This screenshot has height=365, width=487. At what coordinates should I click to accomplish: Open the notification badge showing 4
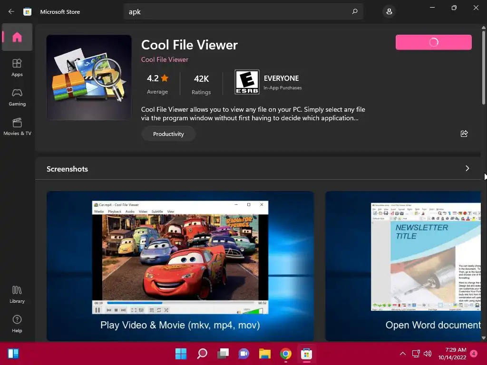[x=474, y=354]
